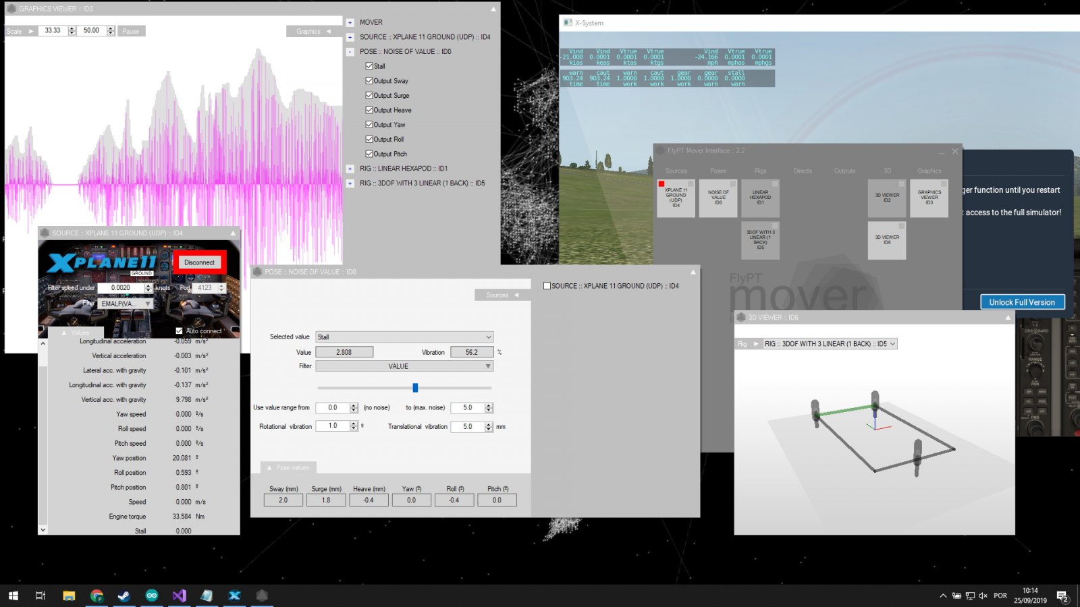Viewport: 1080px width, 607px height.
Task: Open the 3D Viewer ID6 tile
Action: (887, 240)
